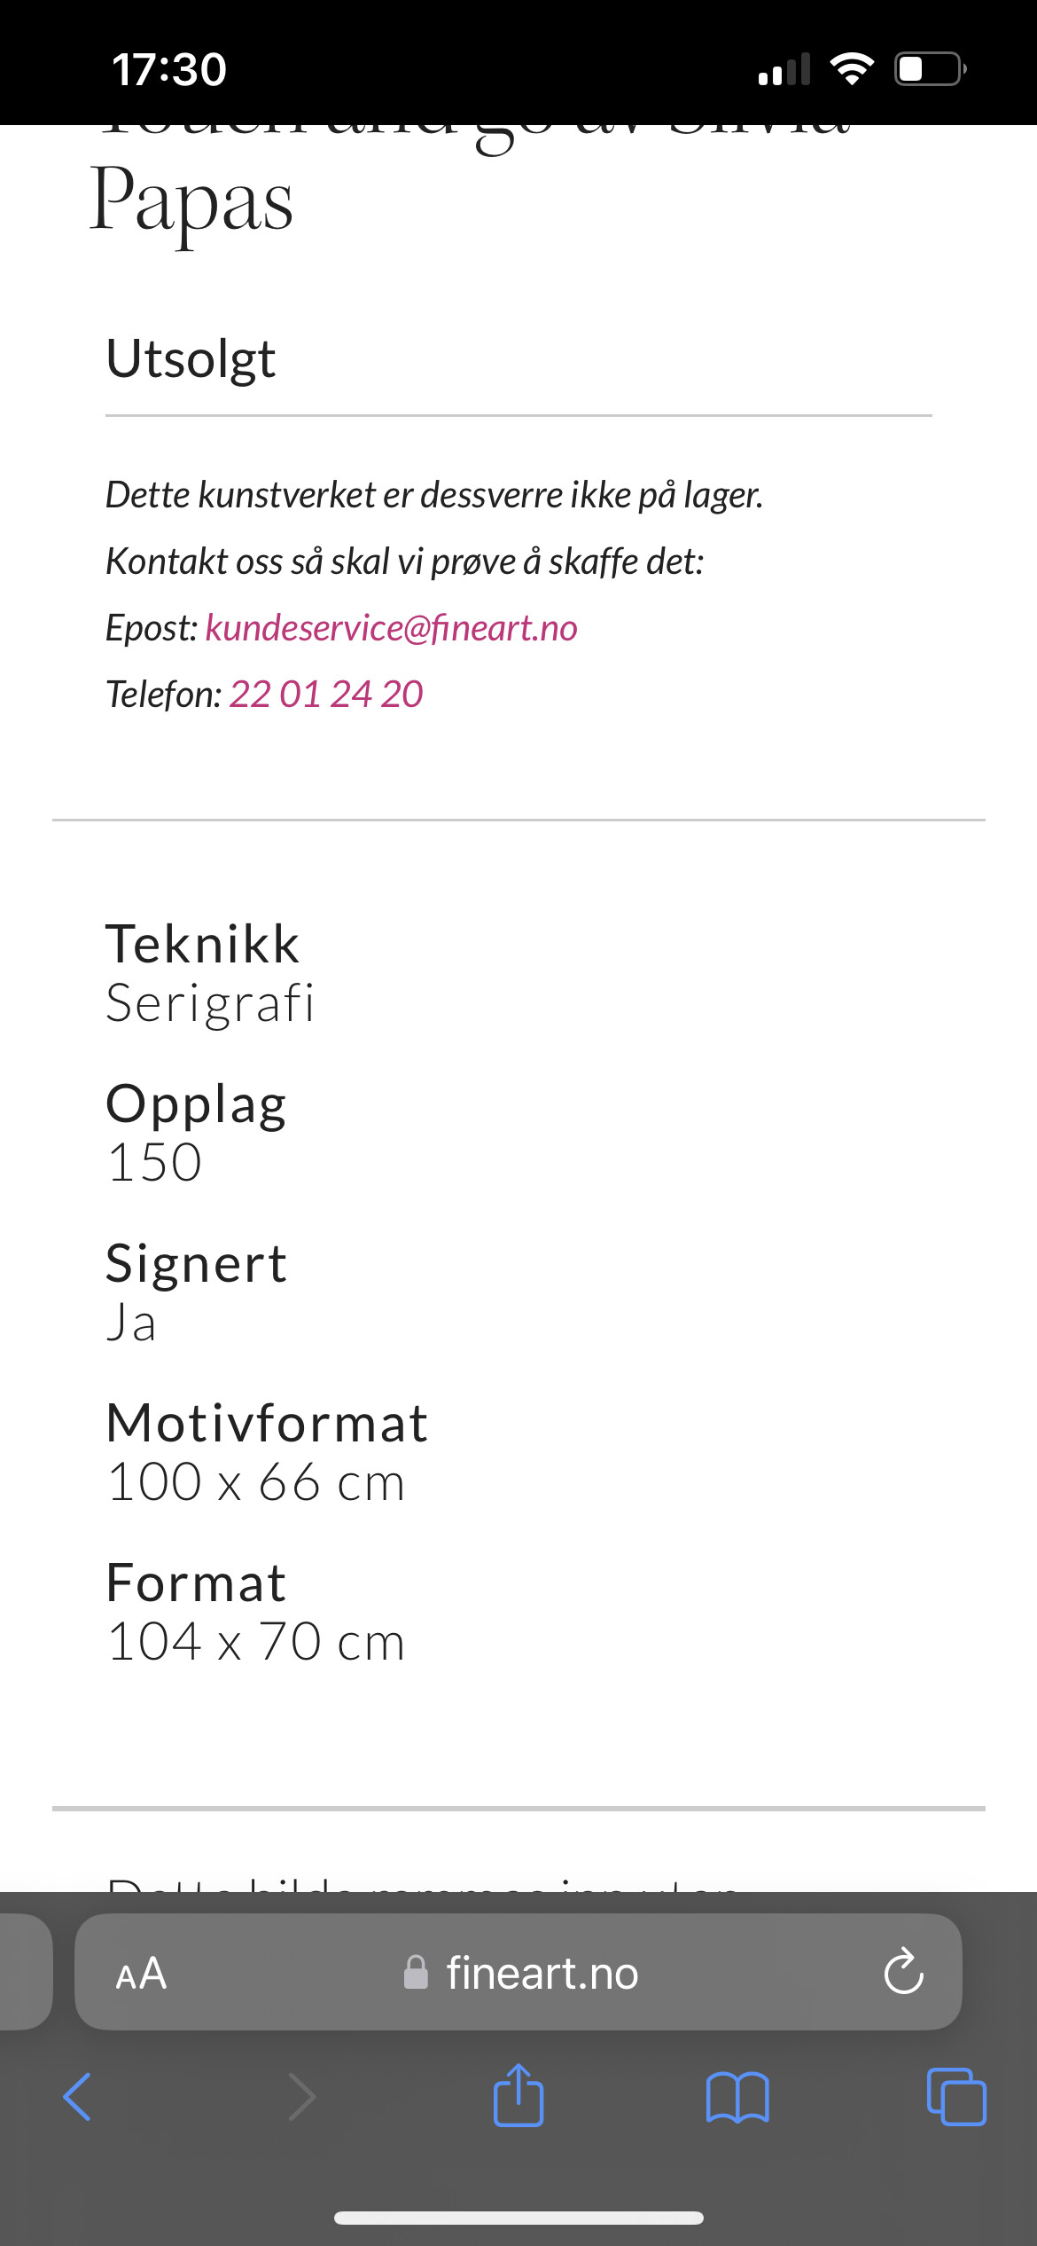Switch to the adjacent tab sliver beside address bar

point(25,1972)
